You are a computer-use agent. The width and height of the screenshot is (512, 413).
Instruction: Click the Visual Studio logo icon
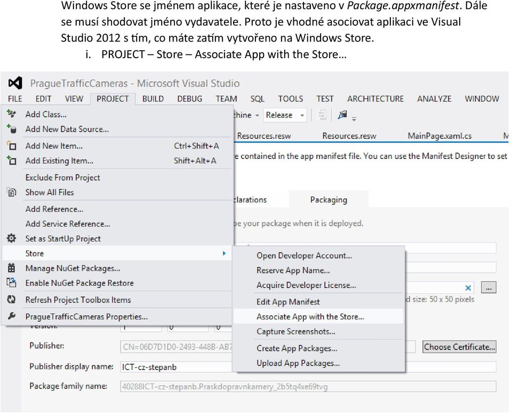click(x=15, y=83)
